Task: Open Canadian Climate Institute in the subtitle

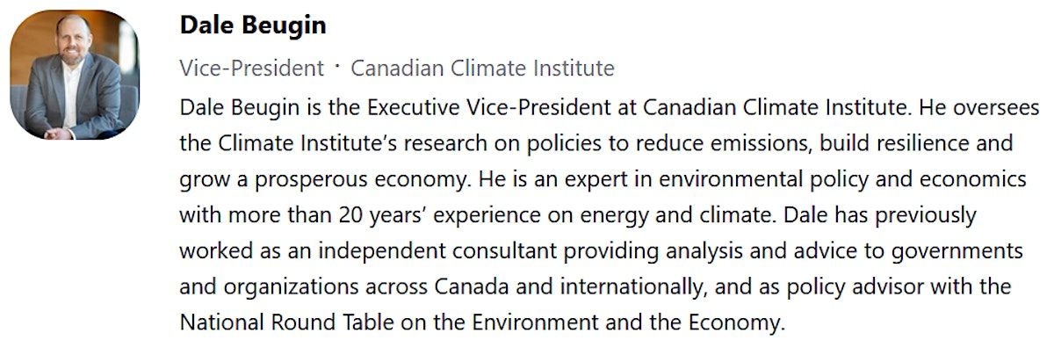Action: [482, 68]
